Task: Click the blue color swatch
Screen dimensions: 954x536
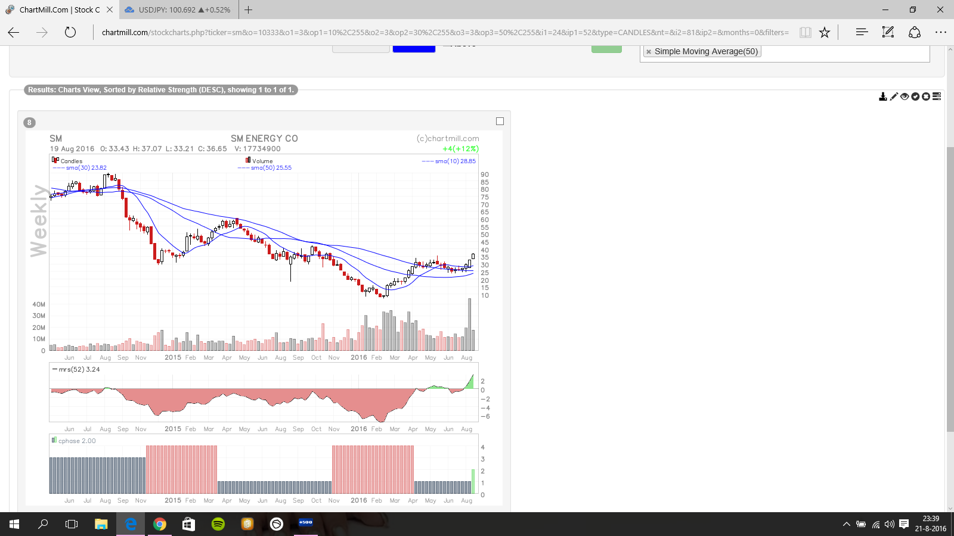Action: pos(414,49)
